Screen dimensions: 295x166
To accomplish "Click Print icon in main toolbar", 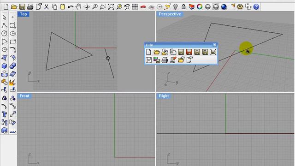I will (30, 7).
